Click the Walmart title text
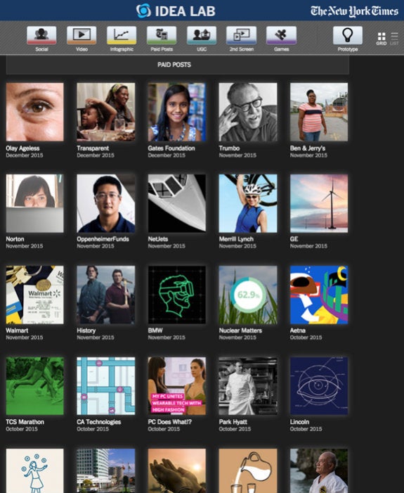 tap(17, 331)
